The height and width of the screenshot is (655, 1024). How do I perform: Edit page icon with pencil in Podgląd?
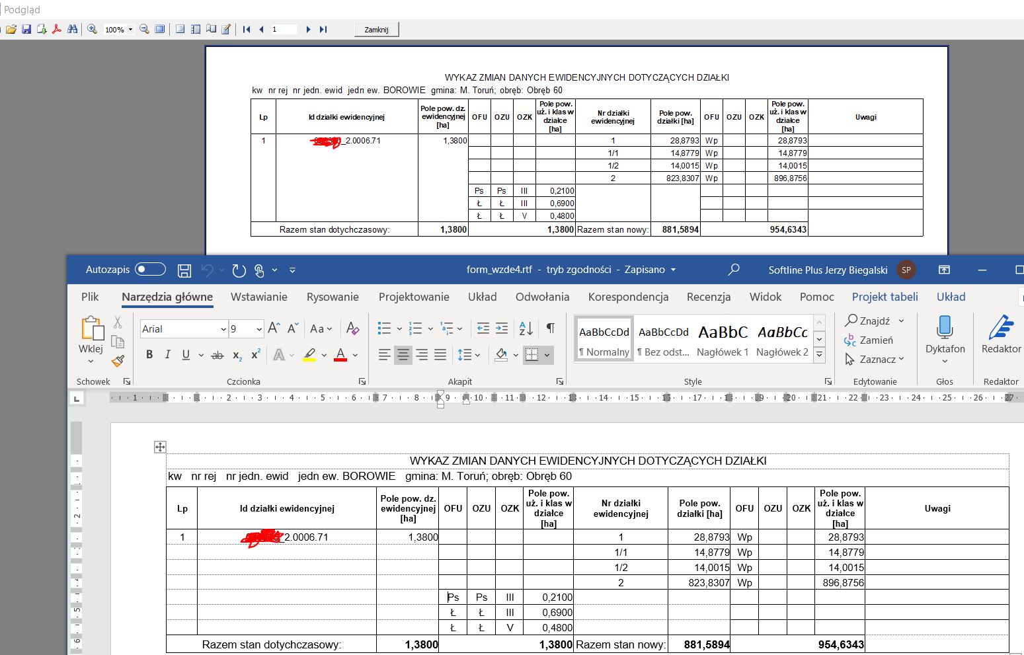226,29
